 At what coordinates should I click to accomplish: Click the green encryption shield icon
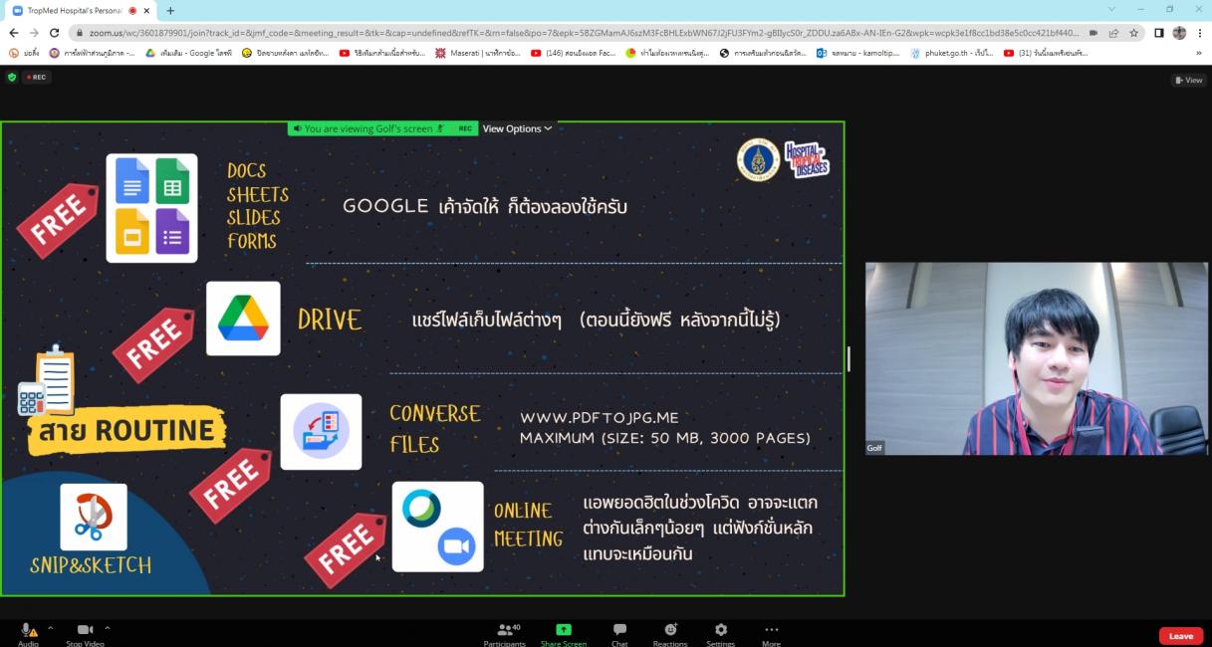(12, 77)
